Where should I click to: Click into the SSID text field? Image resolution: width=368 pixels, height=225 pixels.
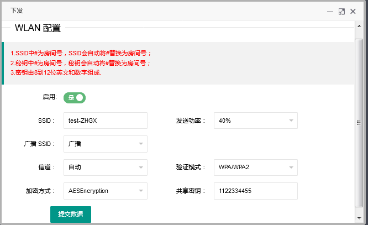coord(106,121)
